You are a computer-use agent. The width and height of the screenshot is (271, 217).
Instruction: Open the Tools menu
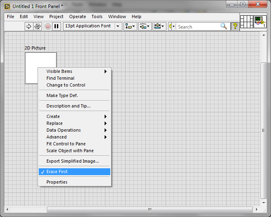[97, 17]
